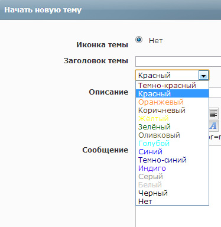The height and width of the screenshot is (227, 221).
Task: Click the "Начать новую тему" header title
Action: 43,10
